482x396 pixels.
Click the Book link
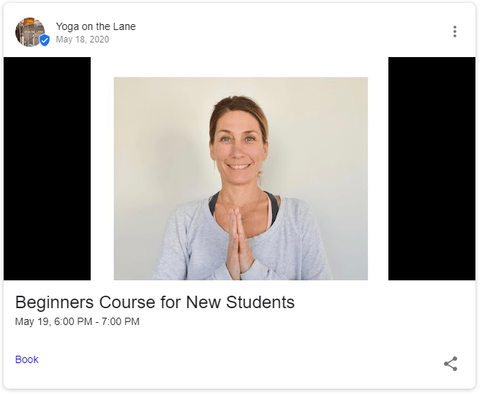pyautogui.click(x=26, y=359)
